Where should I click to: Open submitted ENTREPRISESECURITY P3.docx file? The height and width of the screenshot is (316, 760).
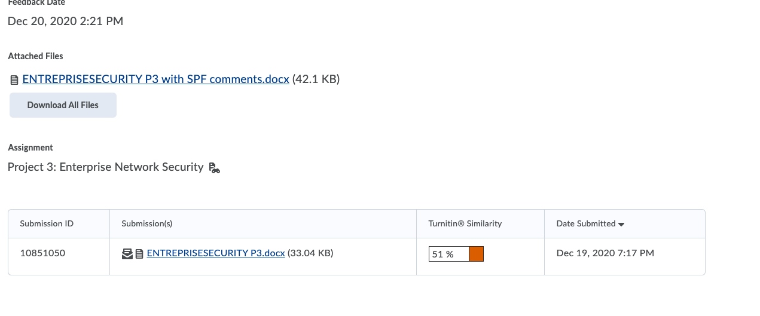(x=216, y=253)
